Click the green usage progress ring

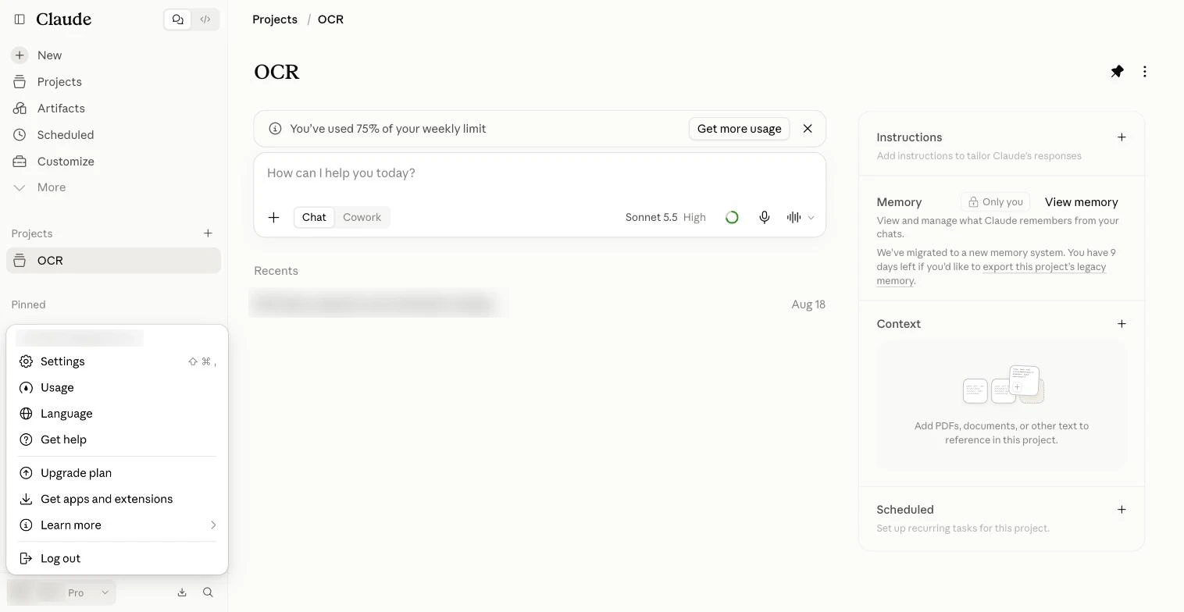tap(732, 218)
